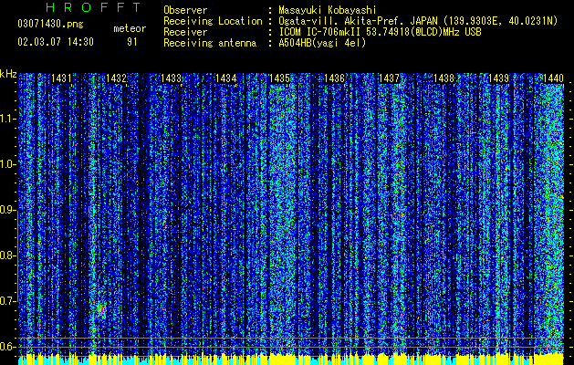Click the 0.8 frequency axis label
Viewport: 574px width, 365px height.
7,255
